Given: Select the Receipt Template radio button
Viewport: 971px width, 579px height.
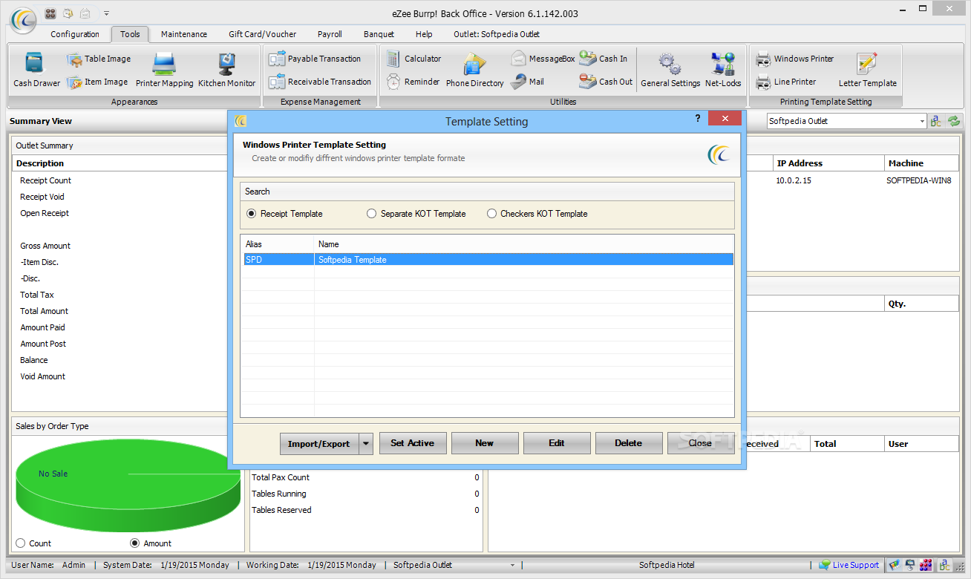Looking at the screenshot, I should coord(251,214).
